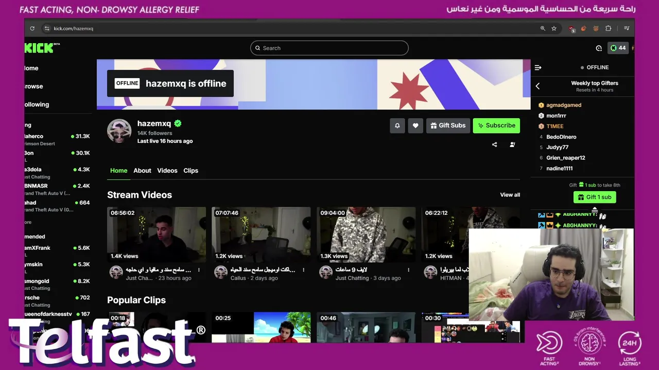Open options menu of the Callus video
Viewport: 659px width, 370px height.
[x=304, y=270]
